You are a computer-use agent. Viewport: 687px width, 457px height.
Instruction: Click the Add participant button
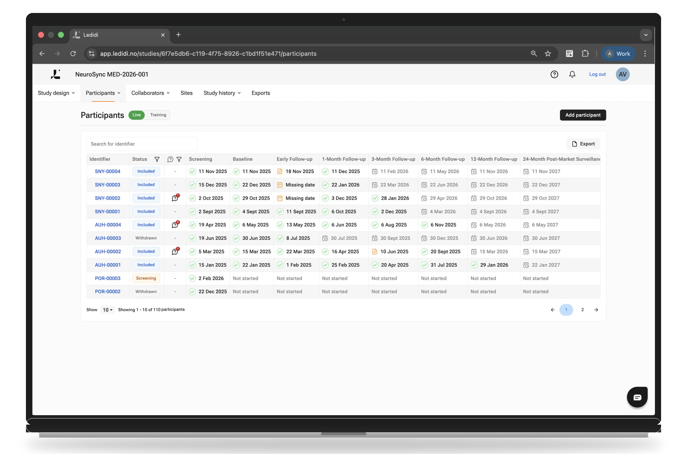(x=583, y=115)
